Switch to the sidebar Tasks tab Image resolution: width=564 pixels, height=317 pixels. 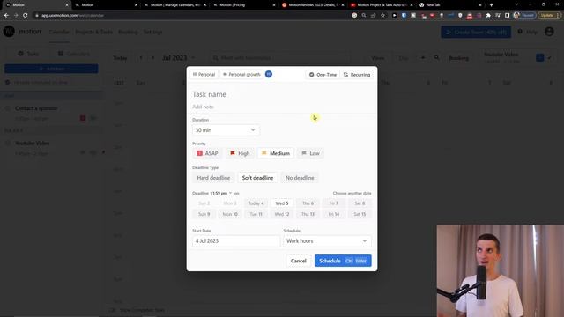coord(28,54)
